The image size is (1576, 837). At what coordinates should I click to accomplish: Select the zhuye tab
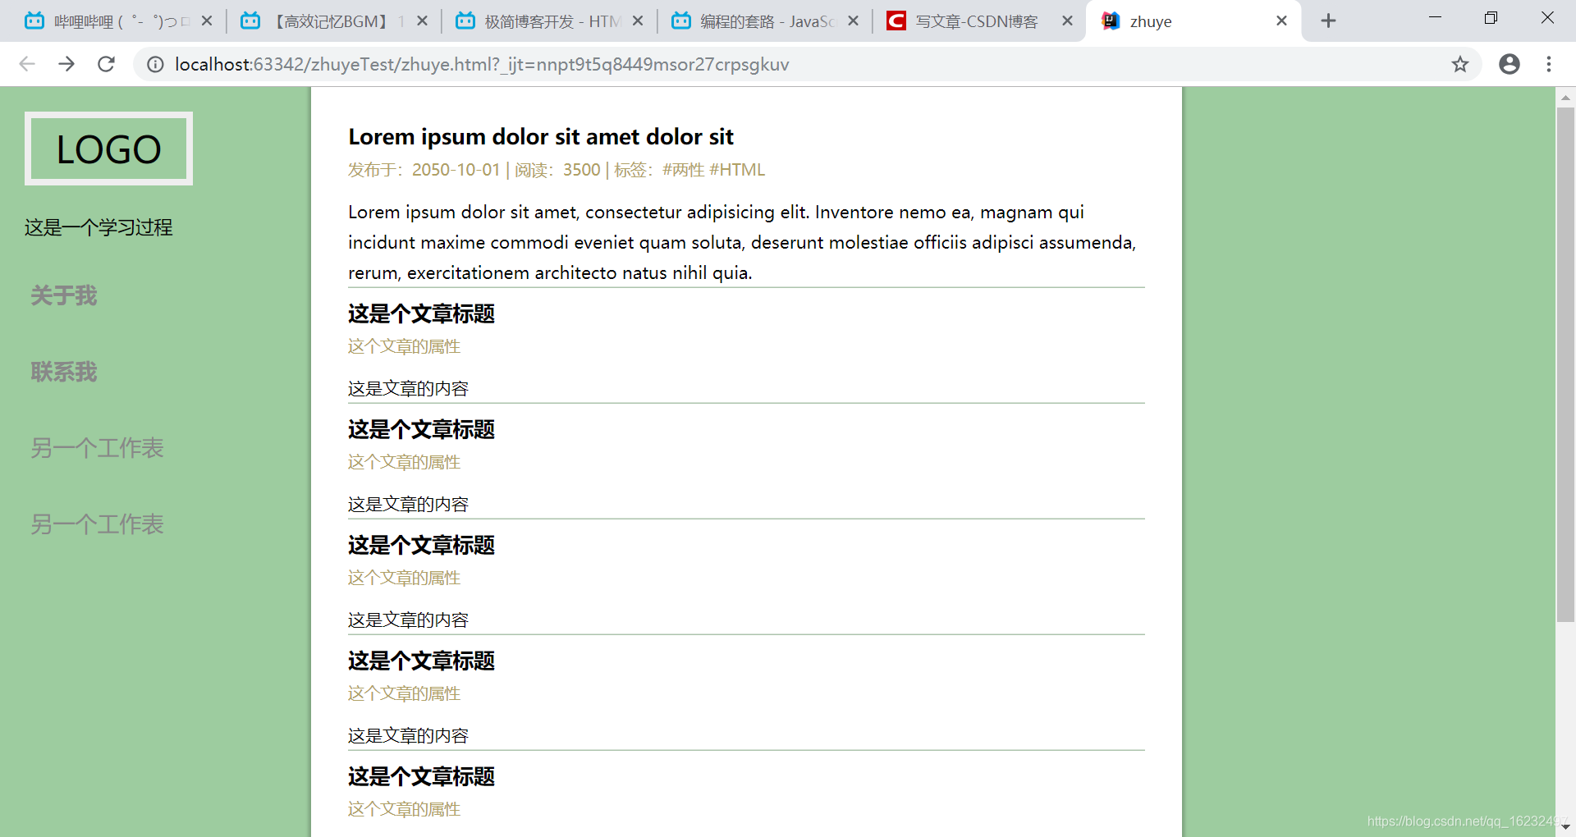[1194, 21]
